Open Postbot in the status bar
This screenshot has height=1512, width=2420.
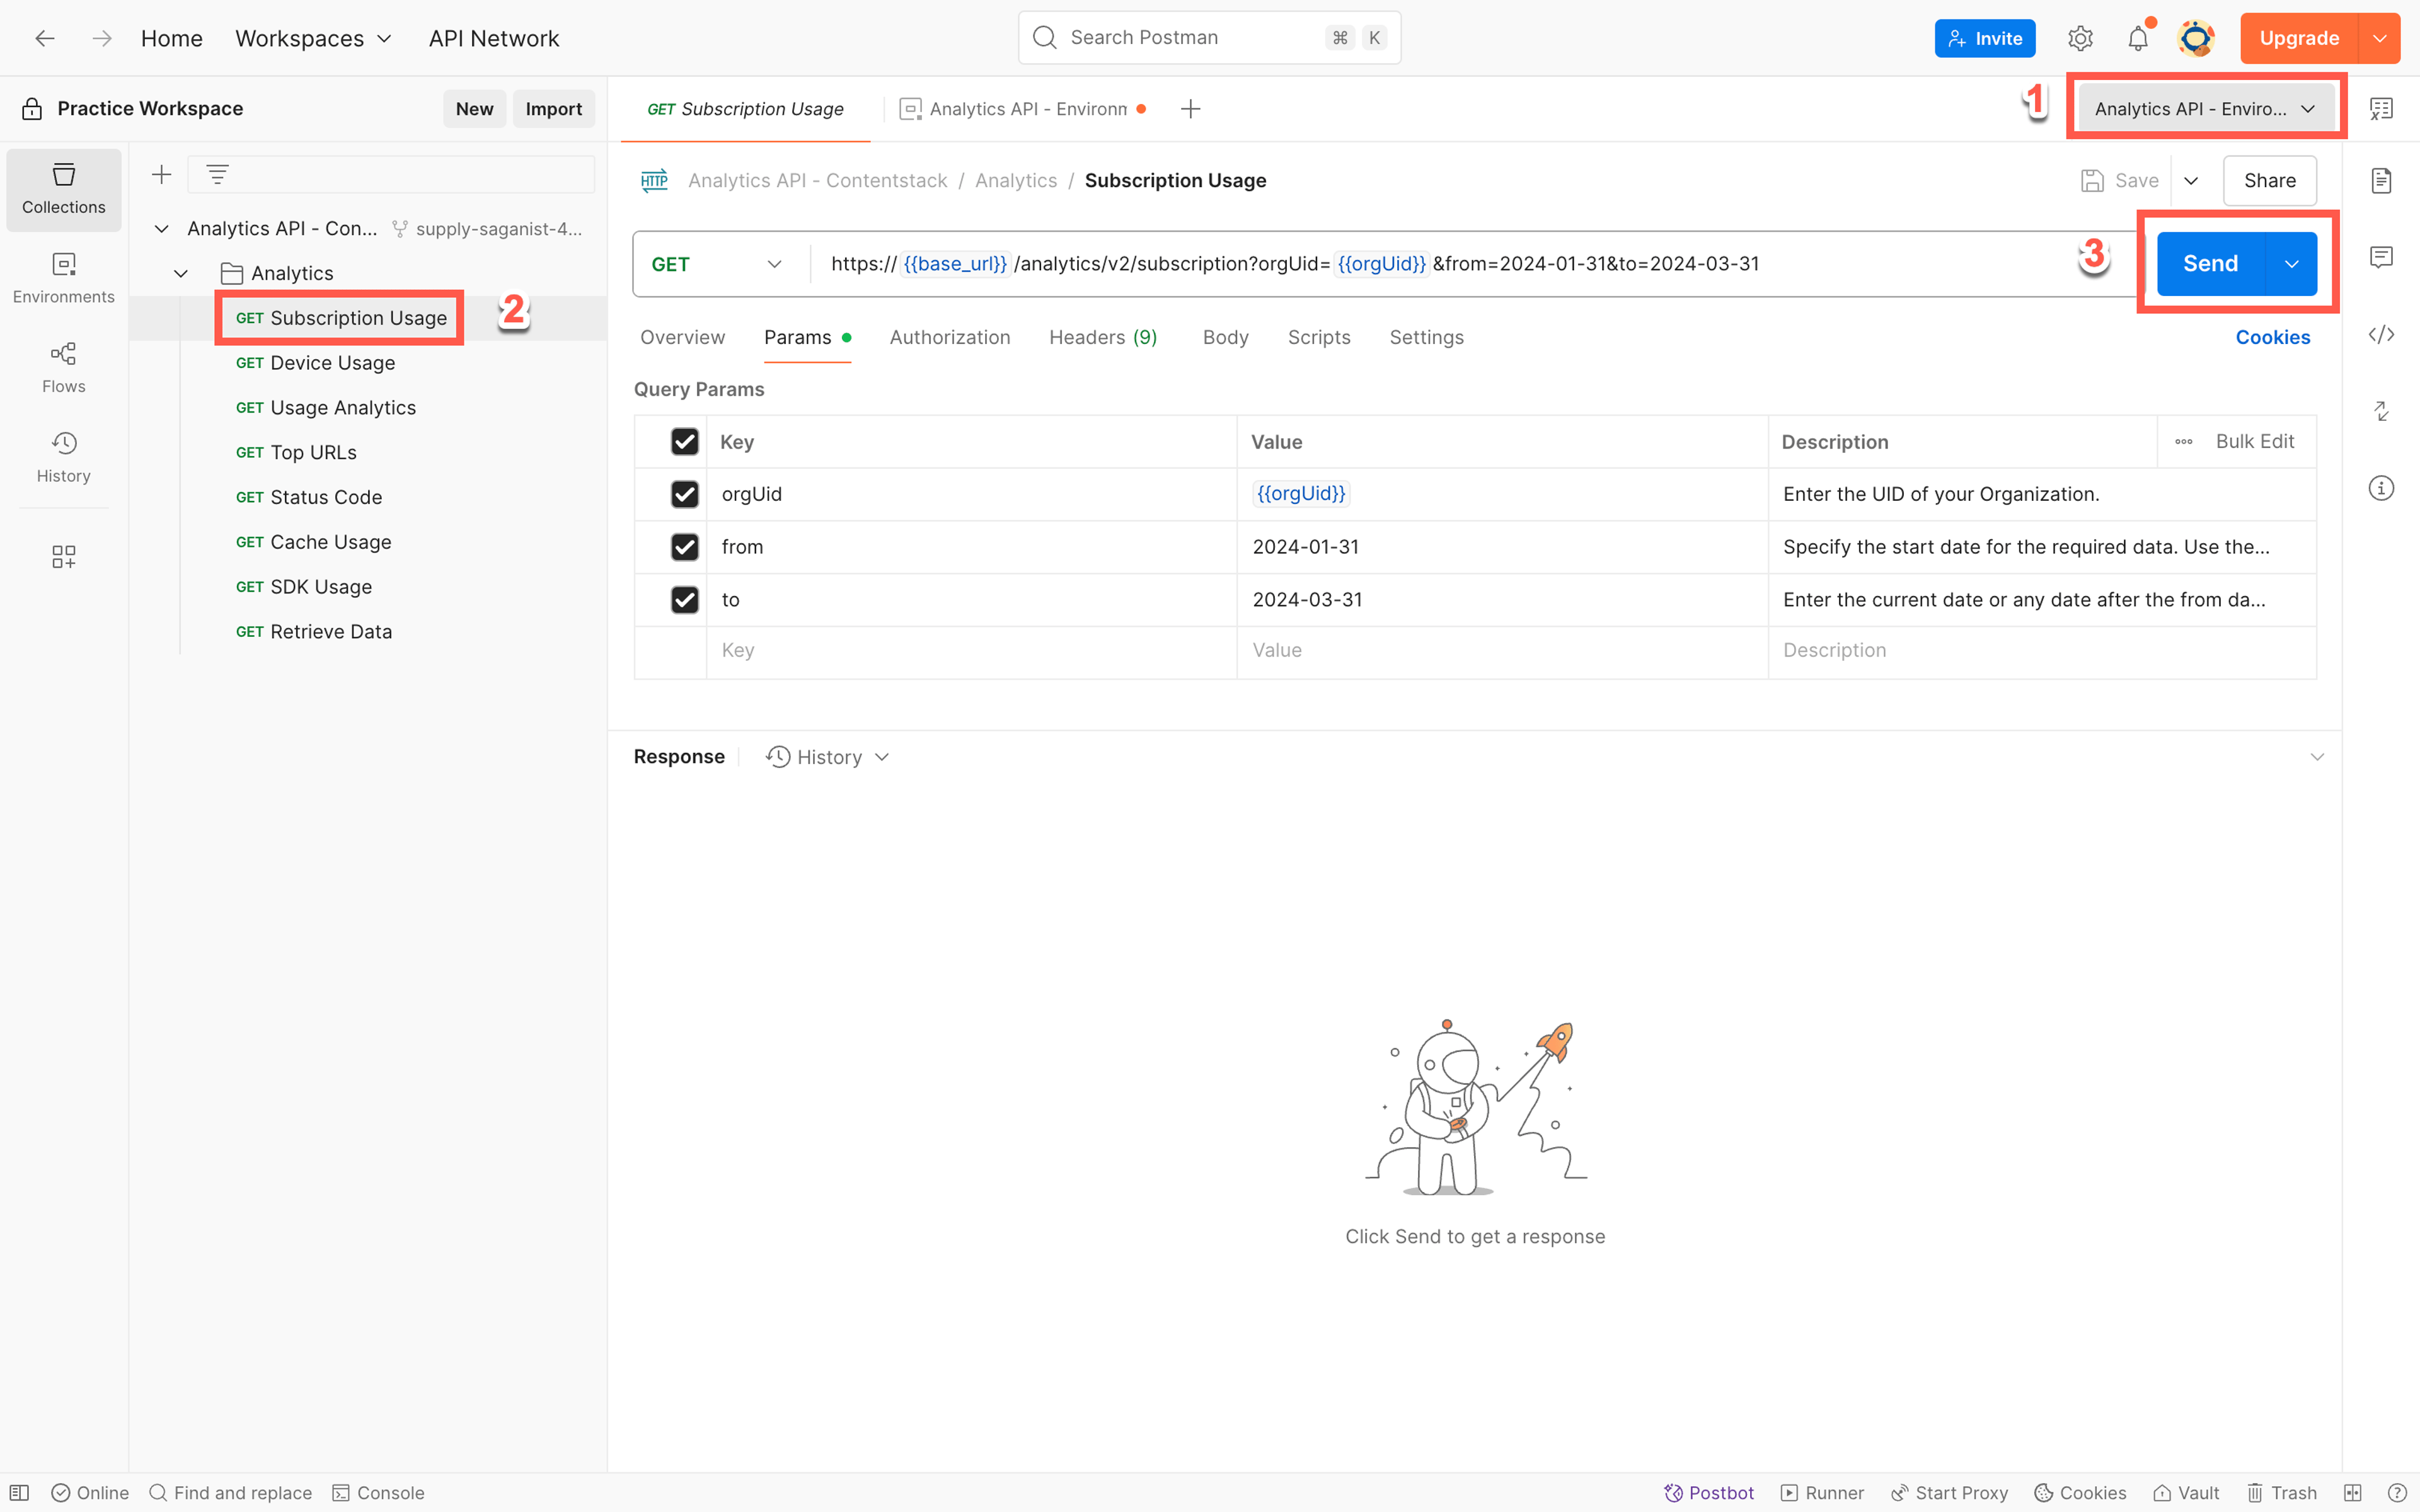point(1708,1493)
